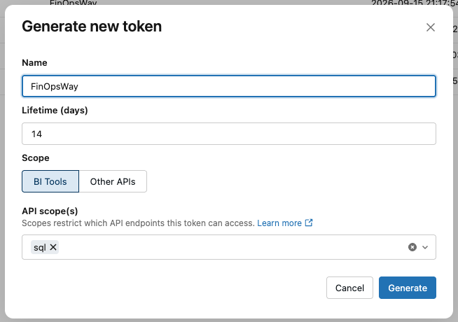The height and width of the screenshot is (322, 458).
Task: Remove the sql scope tag
Action: pyautogui.click(x=53, y=247)
